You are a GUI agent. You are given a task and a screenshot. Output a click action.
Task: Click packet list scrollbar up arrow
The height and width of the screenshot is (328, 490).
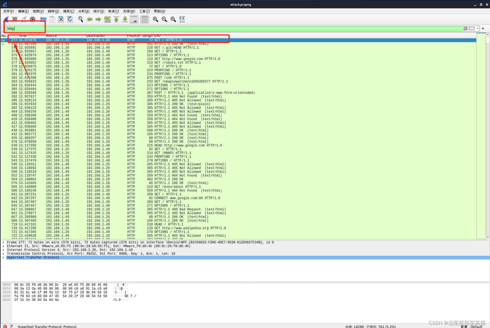(x=488, y=34)
